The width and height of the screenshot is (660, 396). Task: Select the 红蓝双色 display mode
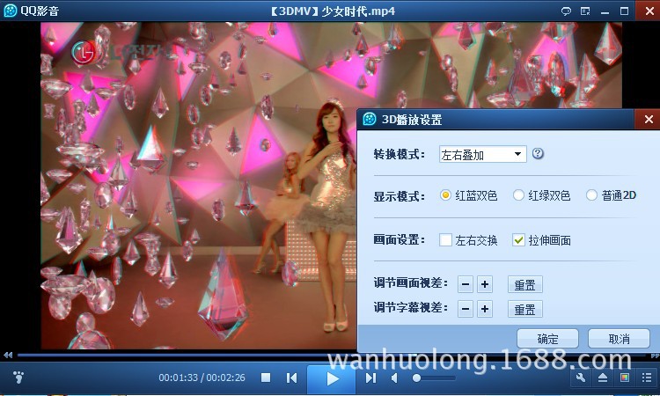point(445,195)
